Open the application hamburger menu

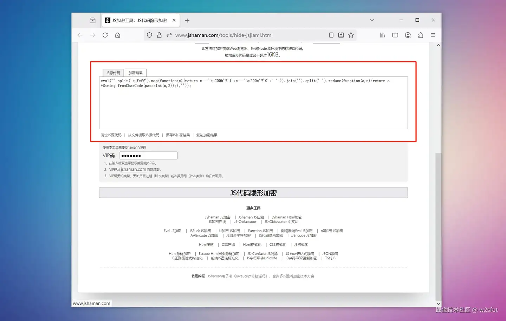click(433, 35)
